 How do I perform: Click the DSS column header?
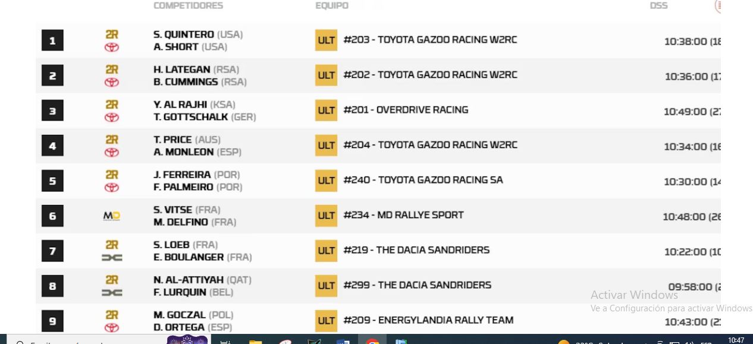pos(658,6)
